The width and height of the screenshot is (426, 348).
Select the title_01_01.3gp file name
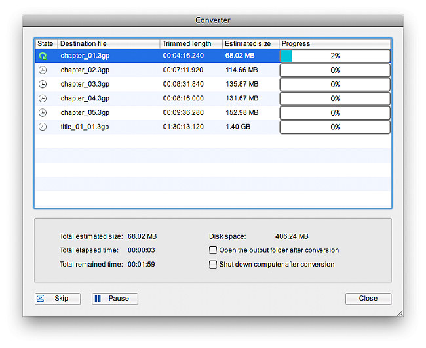tap(85, 127)
